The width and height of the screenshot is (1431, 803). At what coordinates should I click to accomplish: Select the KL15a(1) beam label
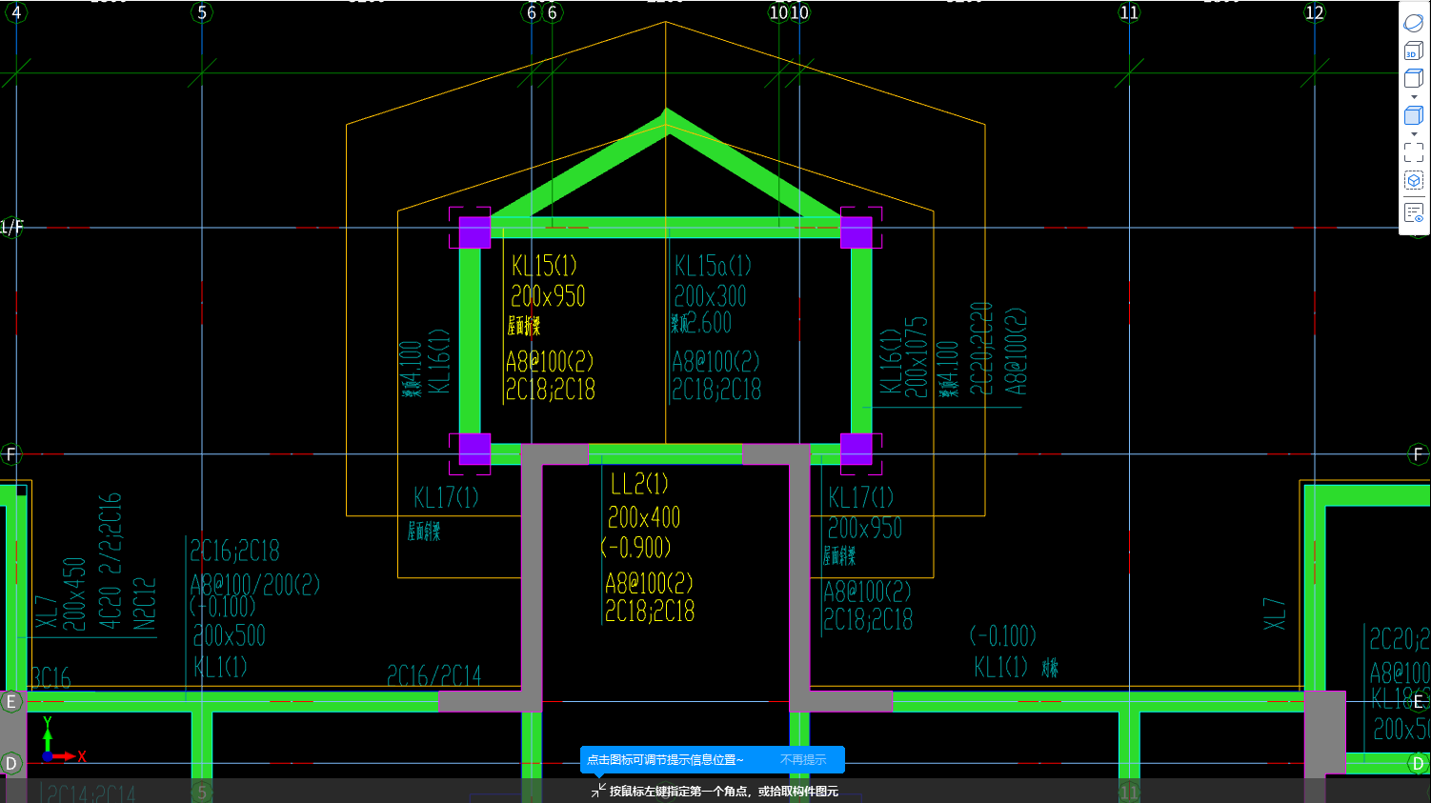point(713,266)
